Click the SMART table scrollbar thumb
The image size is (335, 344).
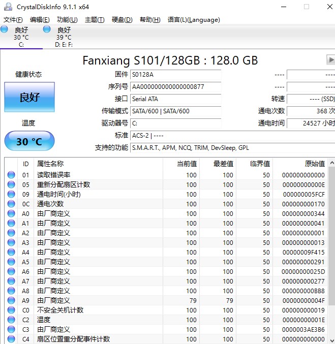click(332, 236)
